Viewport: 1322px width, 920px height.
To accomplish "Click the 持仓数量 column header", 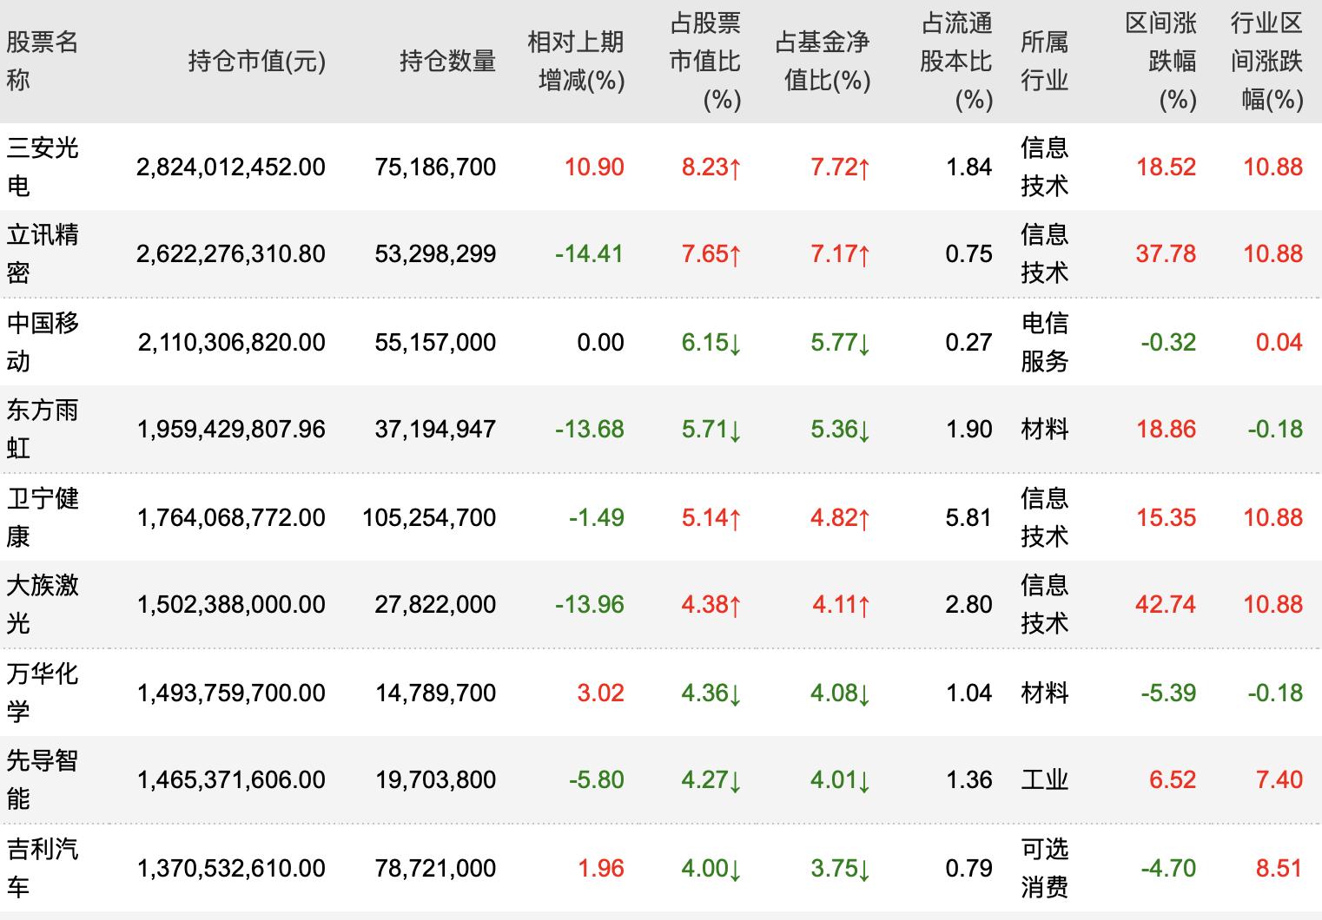I will 447,61.
